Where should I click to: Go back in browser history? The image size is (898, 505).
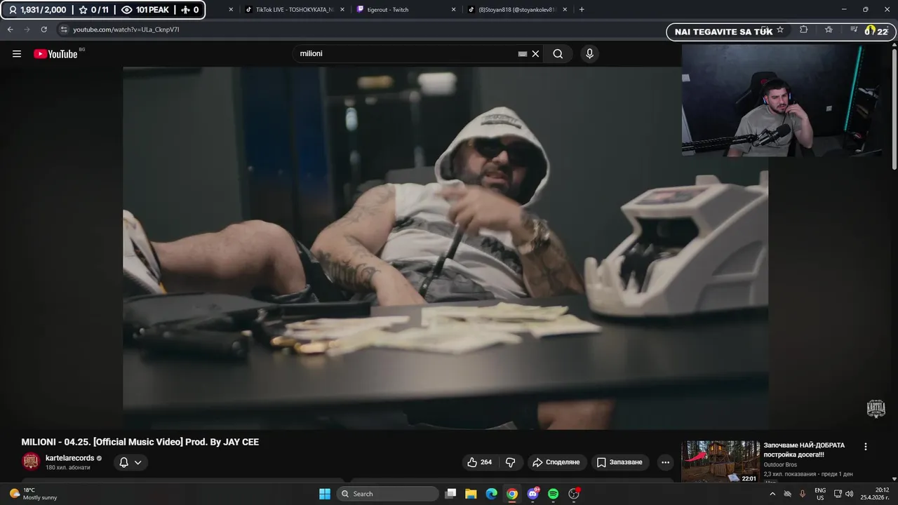pos(10,30)
